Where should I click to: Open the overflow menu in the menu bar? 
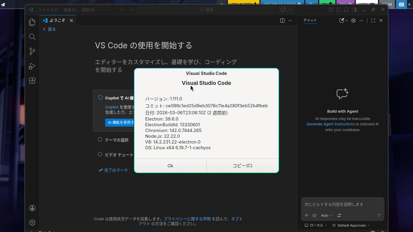103,10
